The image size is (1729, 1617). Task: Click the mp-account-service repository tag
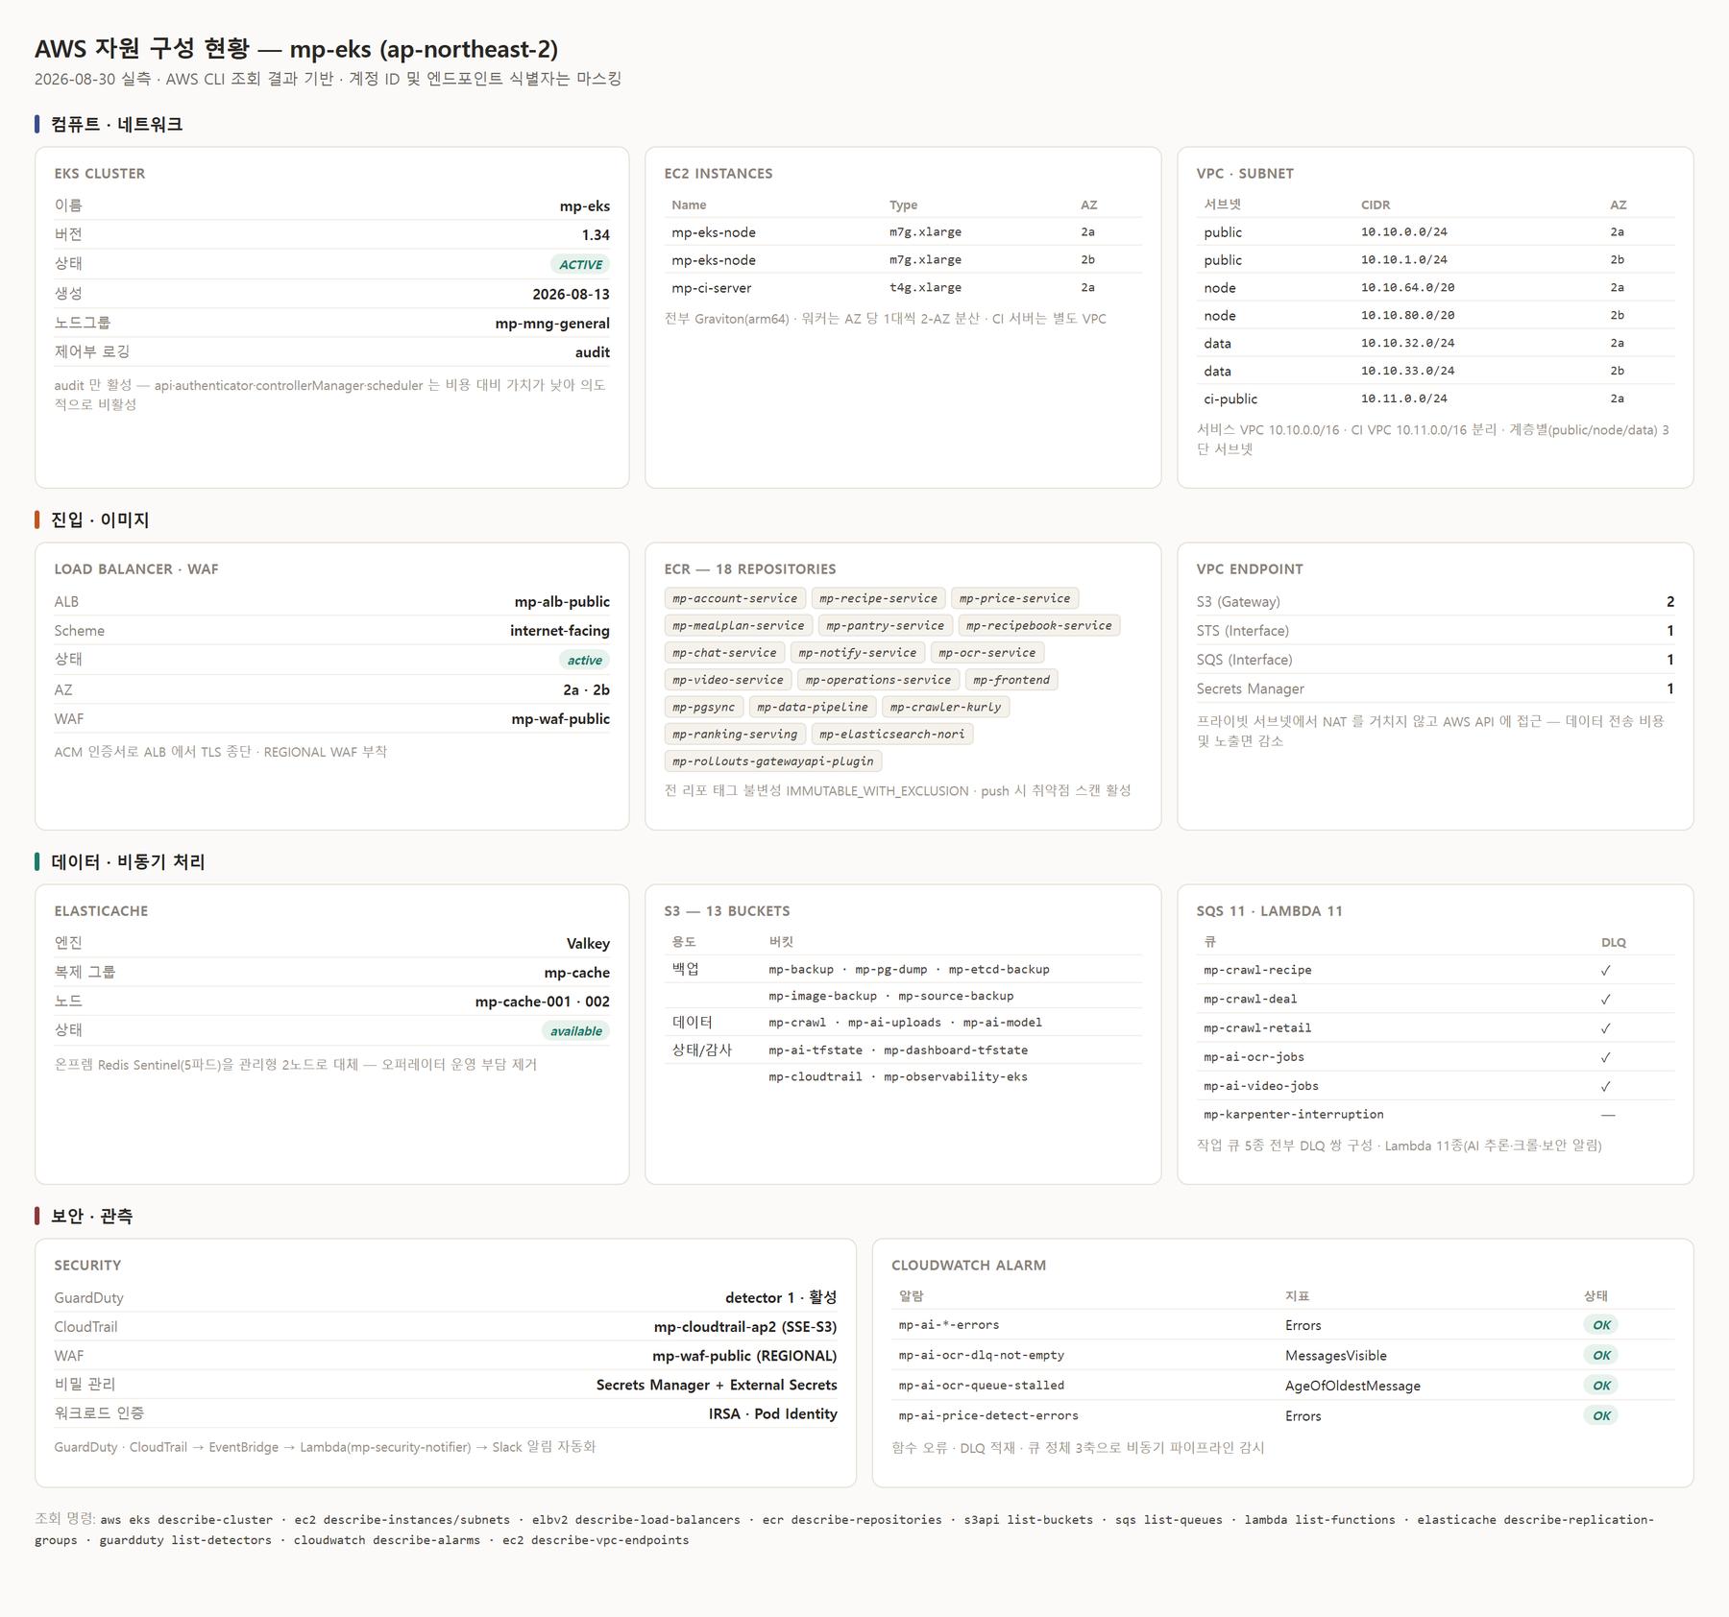click(x=735, y=598)
